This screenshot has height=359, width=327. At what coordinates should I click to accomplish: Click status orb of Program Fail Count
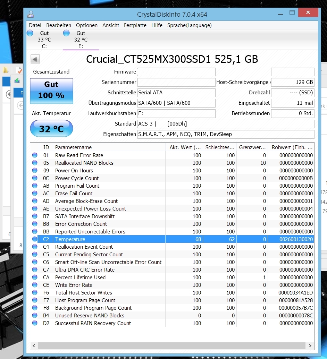[x=35, y=186]
